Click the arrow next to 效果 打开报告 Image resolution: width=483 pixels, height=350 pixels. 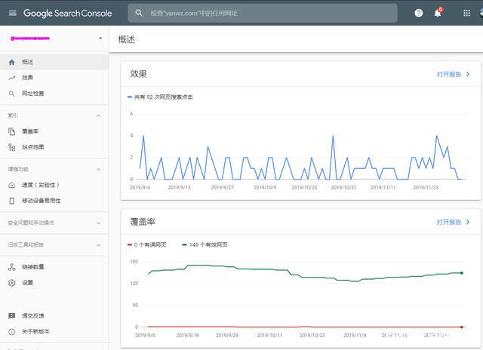(468, 74)
